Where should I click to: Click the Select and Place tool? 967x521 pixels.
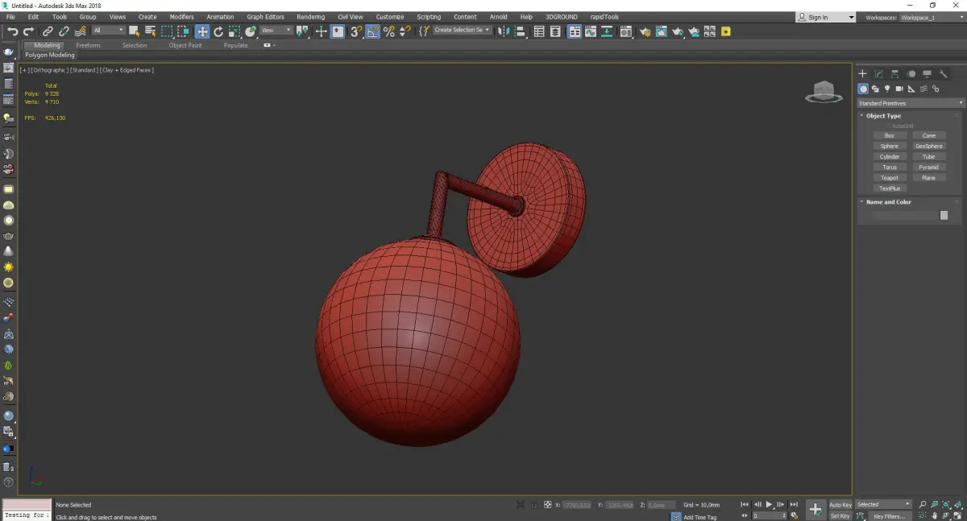[251, 31]
